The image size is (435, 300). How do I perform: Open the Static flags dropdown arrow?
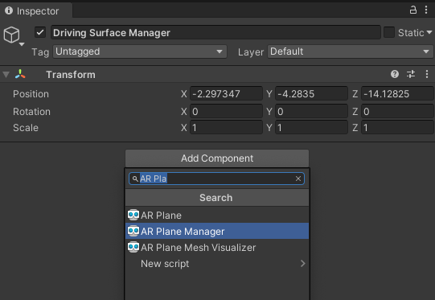(429, 32)
